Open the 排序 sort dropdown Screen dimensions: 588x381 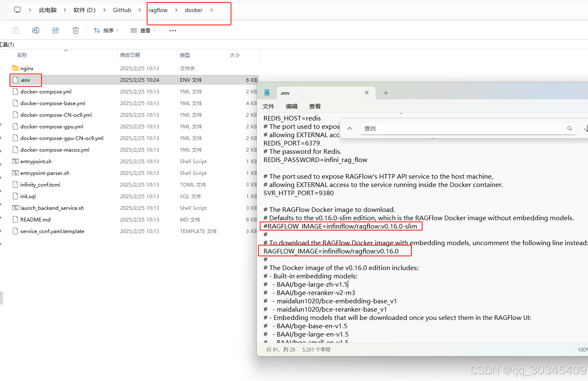[106, 30]
